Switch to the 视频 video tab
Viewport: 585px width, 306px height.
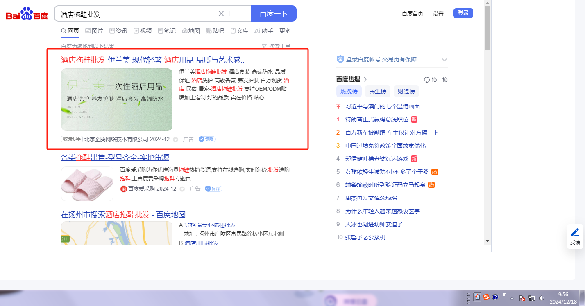coord(143,31)
